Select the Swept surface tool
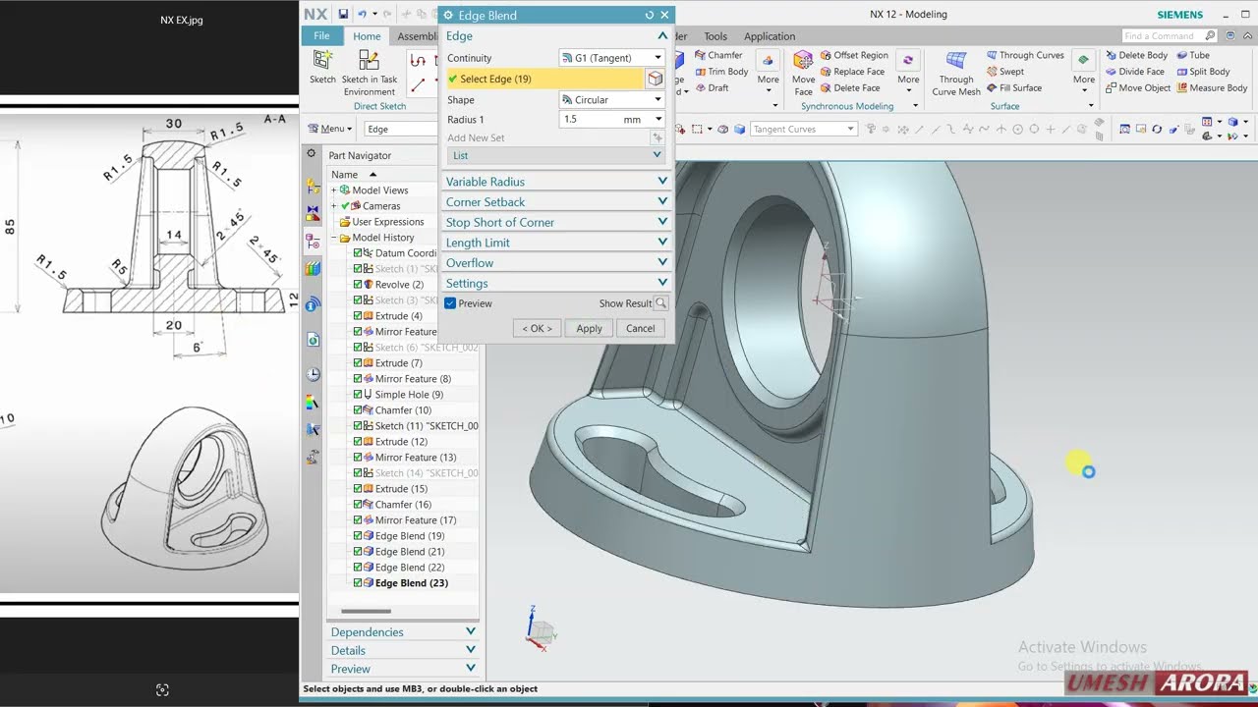Image resolution: width=1258 pixels, height=707 pixels. tap(1004, 72)
